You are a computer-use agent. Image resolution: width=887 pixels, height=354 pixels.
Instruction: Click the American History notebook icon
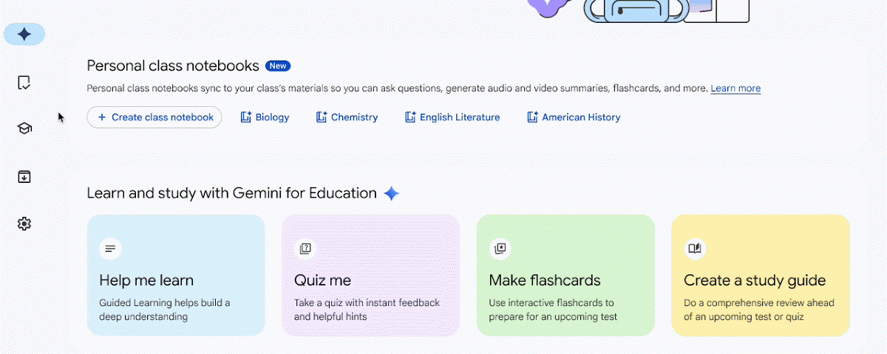532,117
